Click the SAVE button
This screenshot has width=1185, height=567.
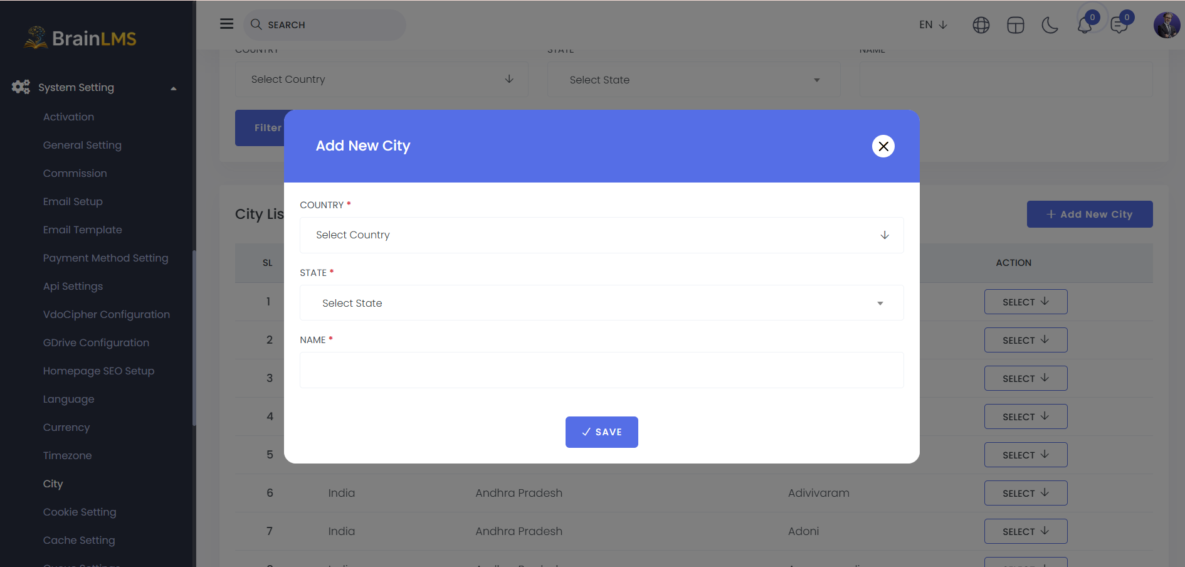pos(602,432)
